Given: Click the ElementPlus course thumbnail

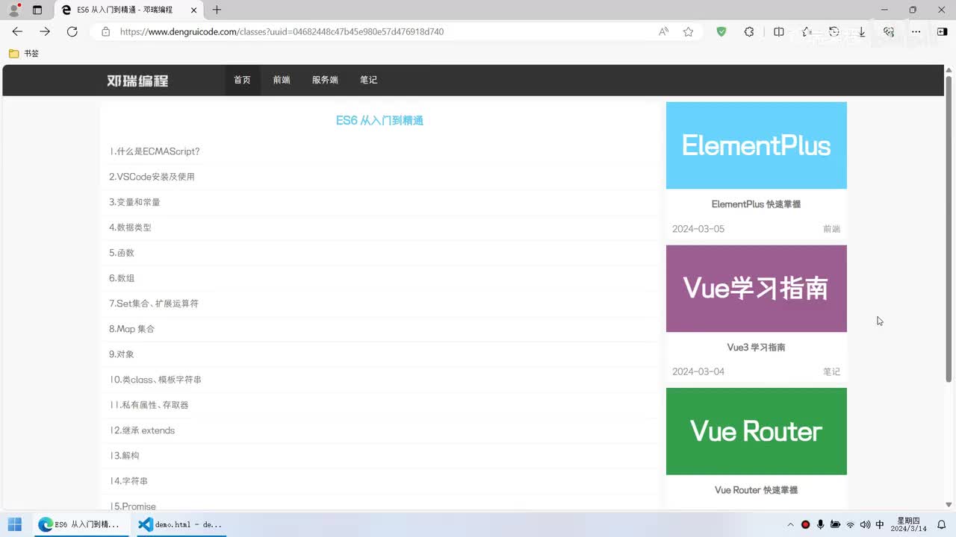Looking at the screenshot, I should pos(756,145).
